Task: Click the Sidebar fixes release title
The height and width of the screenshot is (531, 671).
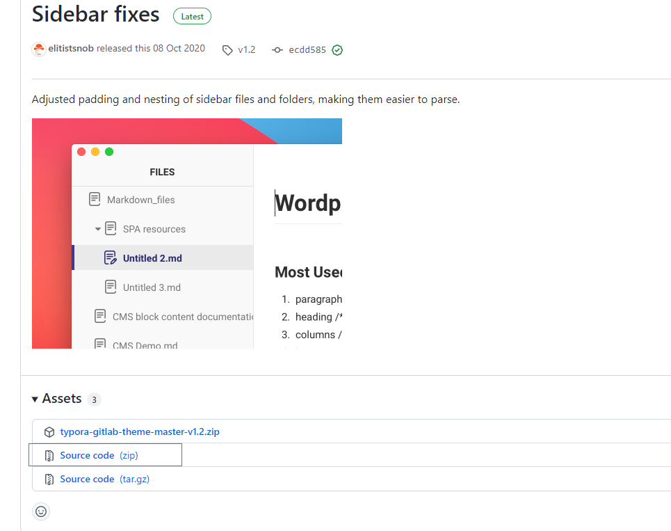Action: 95,15
